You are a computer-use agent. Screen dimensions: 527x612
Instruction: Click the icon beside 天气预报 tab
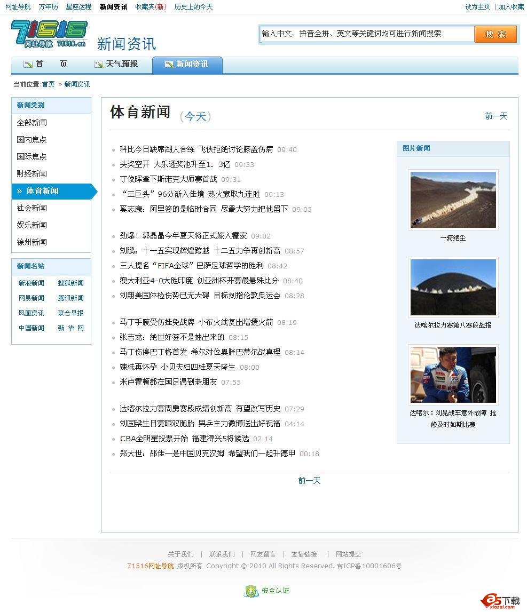tap(98, 65)
